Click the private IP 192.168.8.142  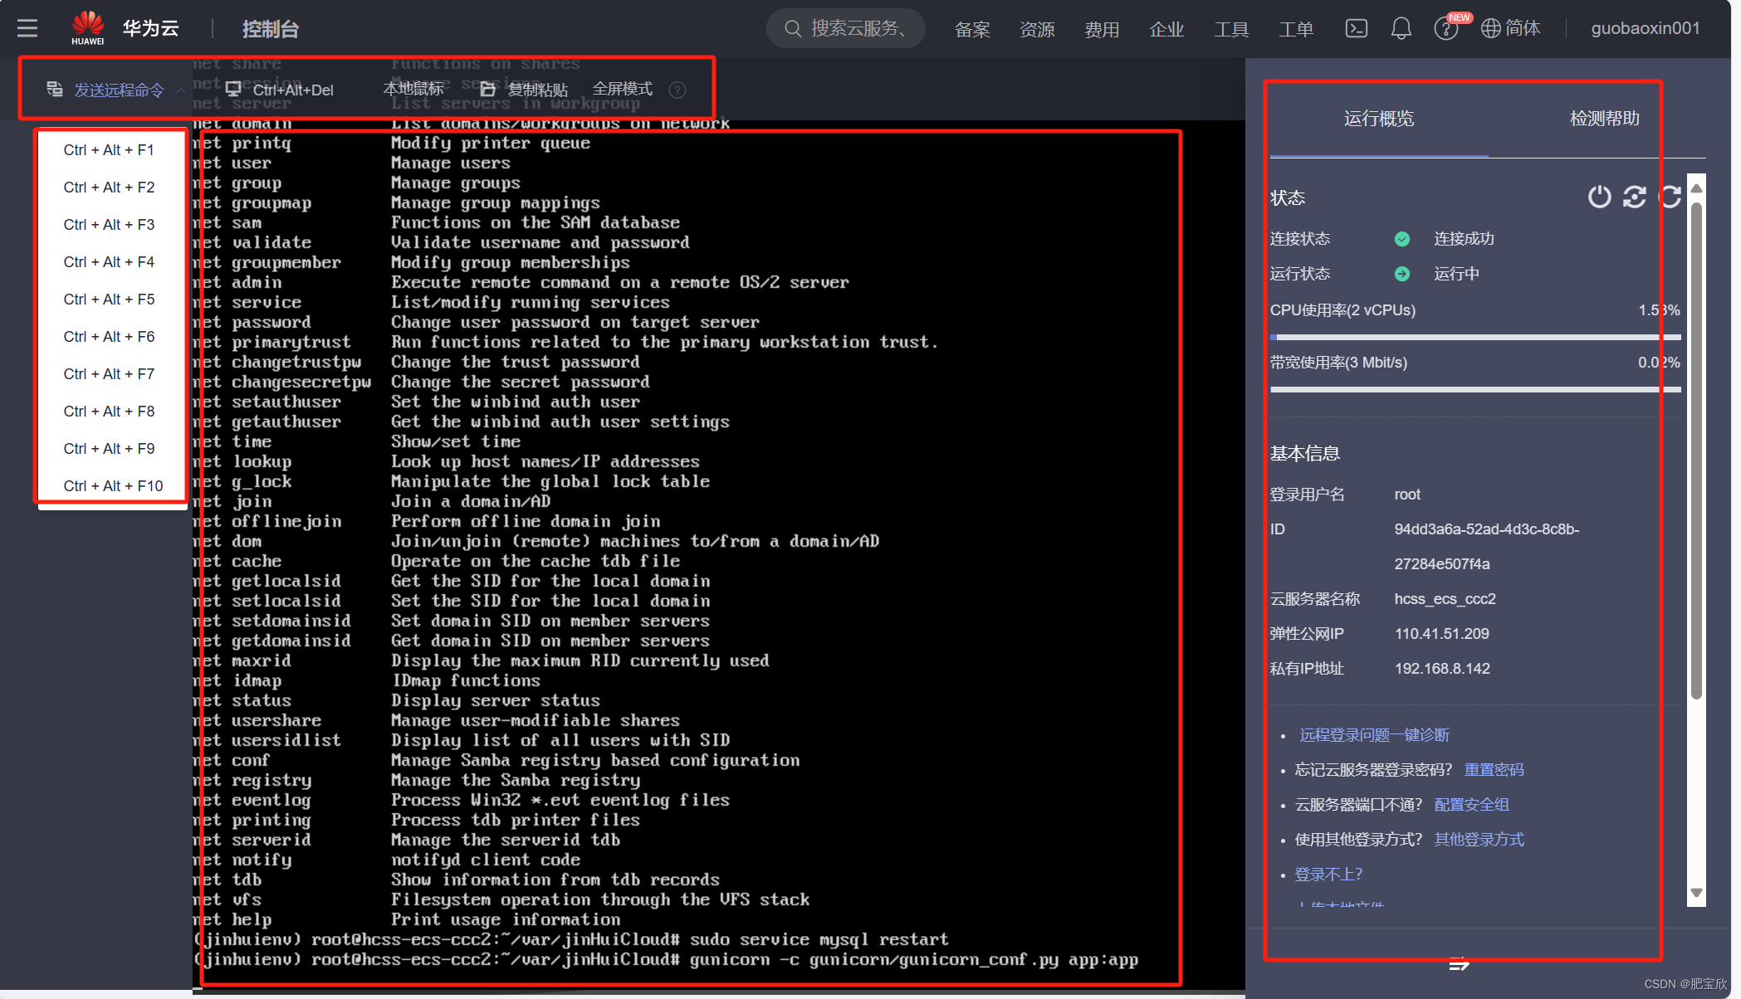point(1442,669)
